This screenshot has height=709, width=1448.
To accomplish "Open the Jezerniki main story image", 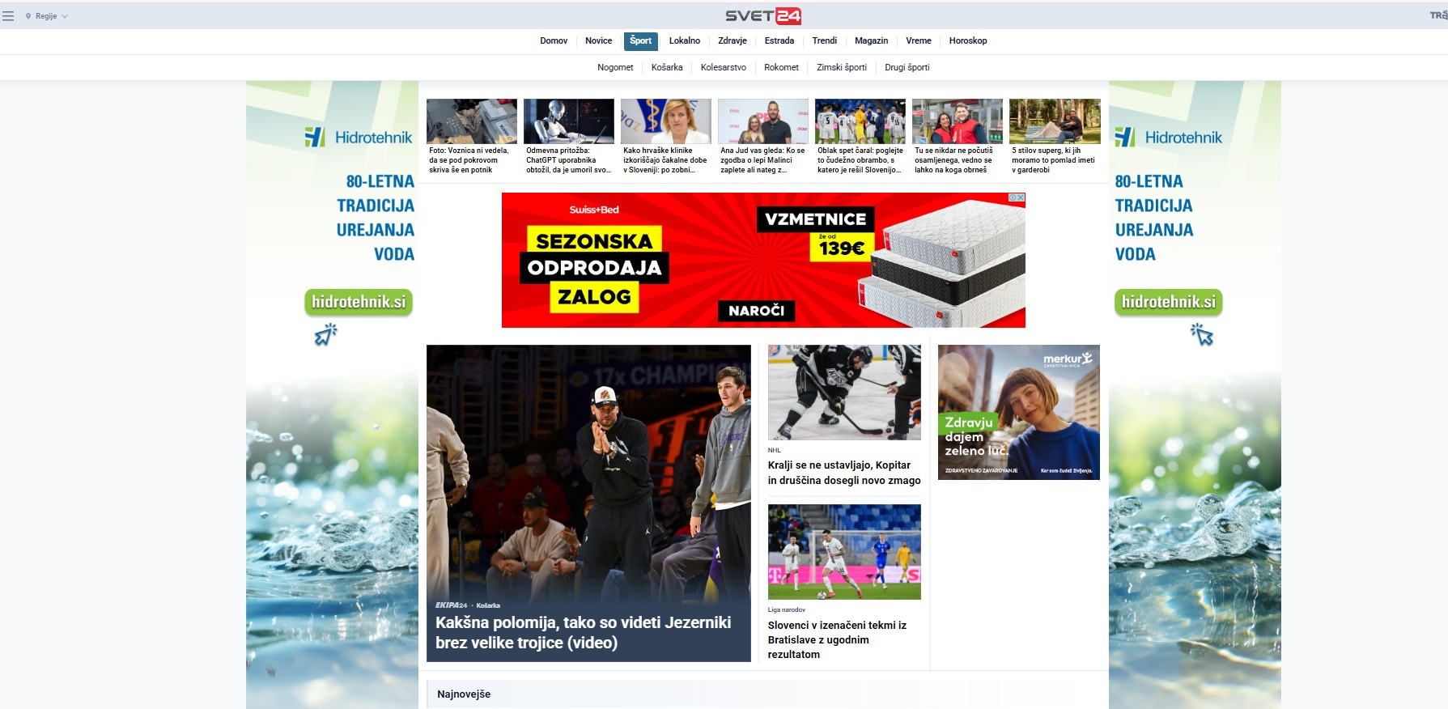I will [x=588, y=469].
